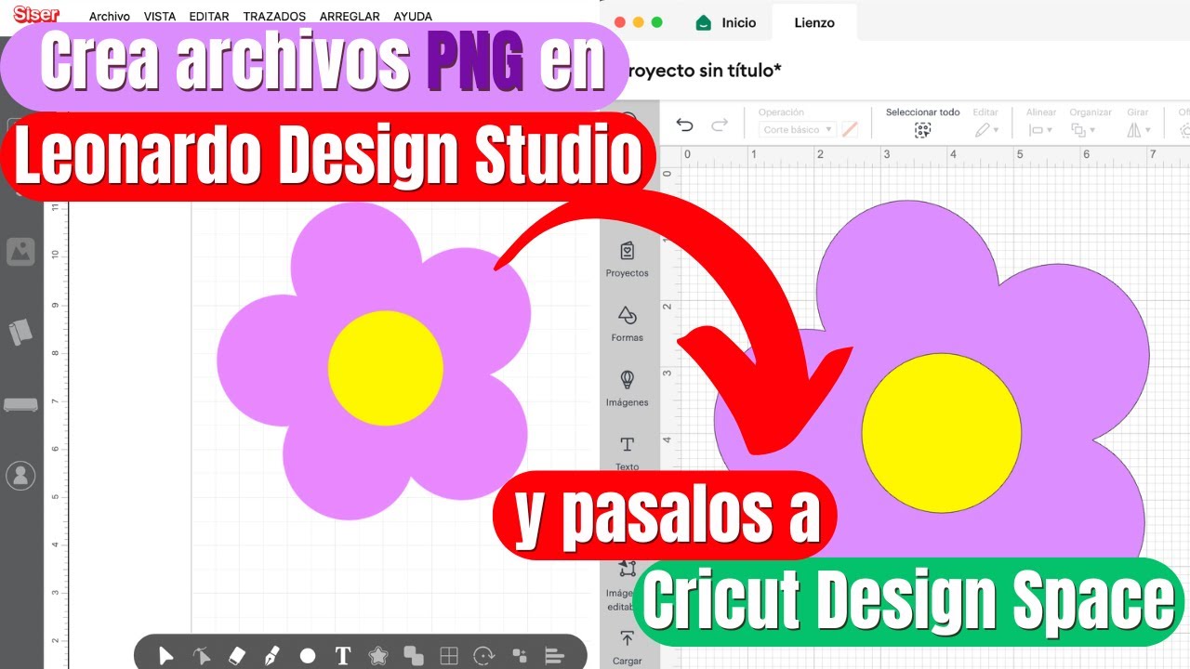Click the yellow macOS minimize button of Cricut window
Screen dimensions: 1190x669
638,22
